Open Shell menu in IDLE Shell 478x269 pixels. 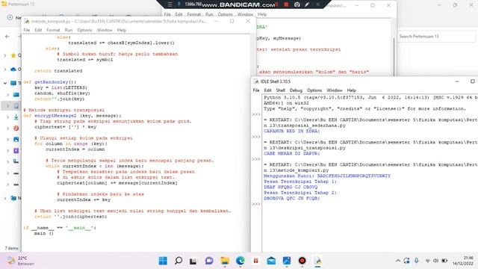point(281,90)
